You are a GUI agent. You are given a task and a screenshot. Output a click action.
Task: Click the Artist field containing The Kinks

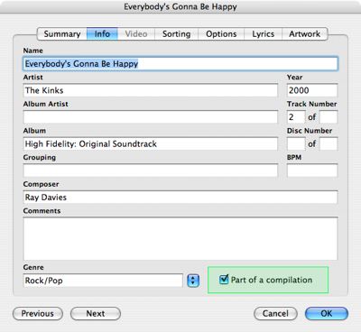tap(151, 90)
